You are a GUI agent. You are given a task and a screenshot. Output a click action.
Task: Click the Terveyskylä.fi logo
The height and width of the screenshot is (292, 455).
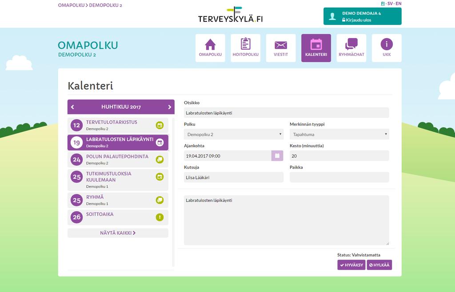pyautogui.click(x=231, y=15)
